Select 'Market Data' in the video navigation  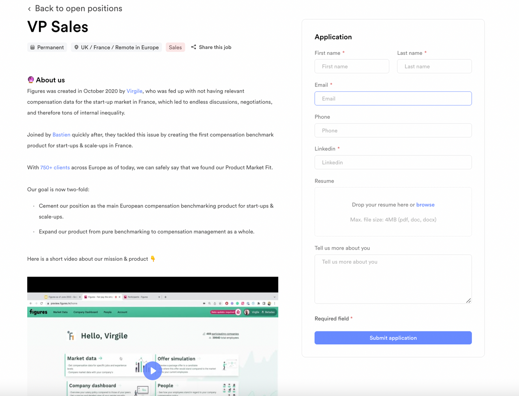click(x=60, y=312)
